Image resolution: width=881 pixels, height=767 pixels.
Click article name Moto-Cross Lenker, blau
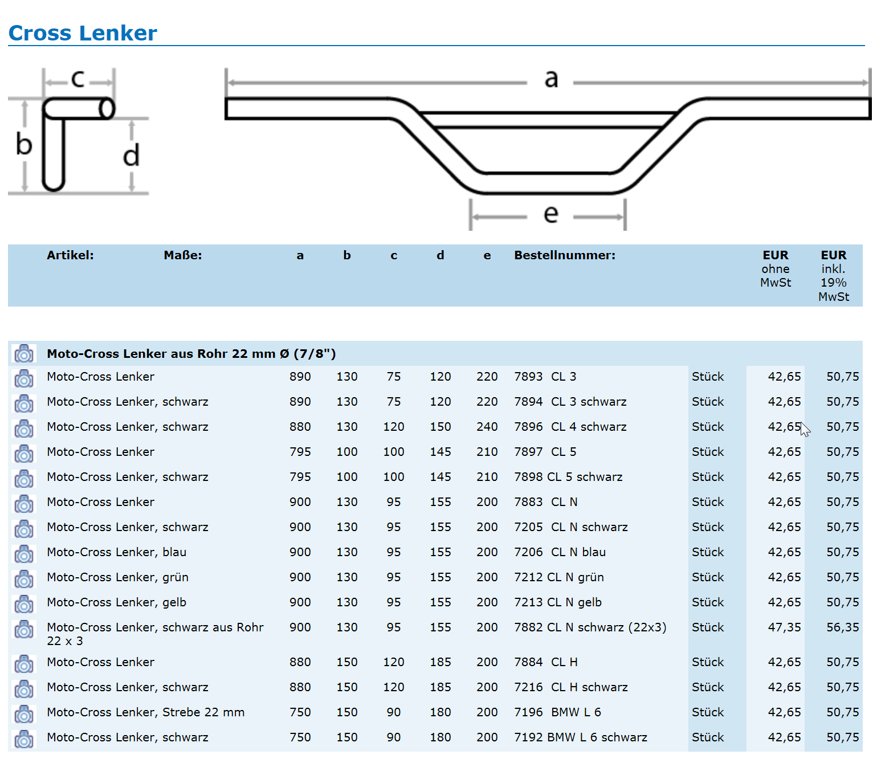[x=116, y=552]
